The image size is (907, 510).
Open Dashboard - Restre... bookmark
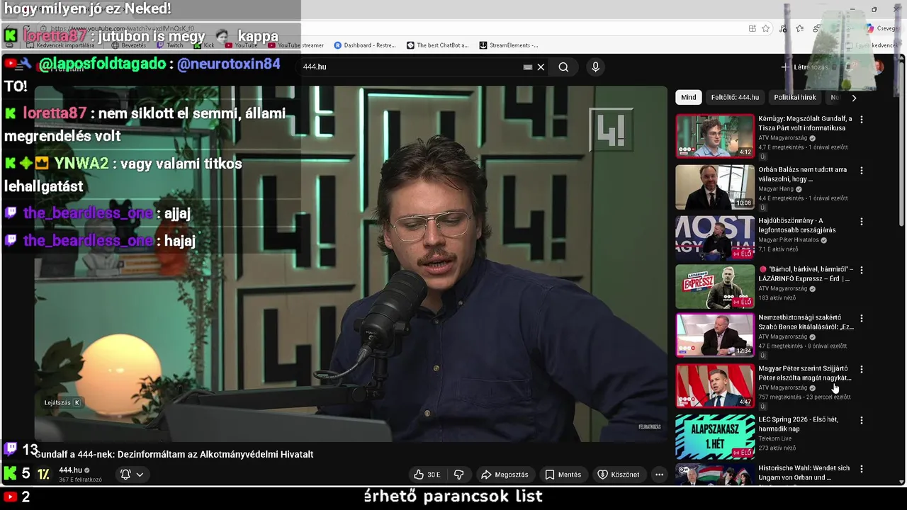365,45
